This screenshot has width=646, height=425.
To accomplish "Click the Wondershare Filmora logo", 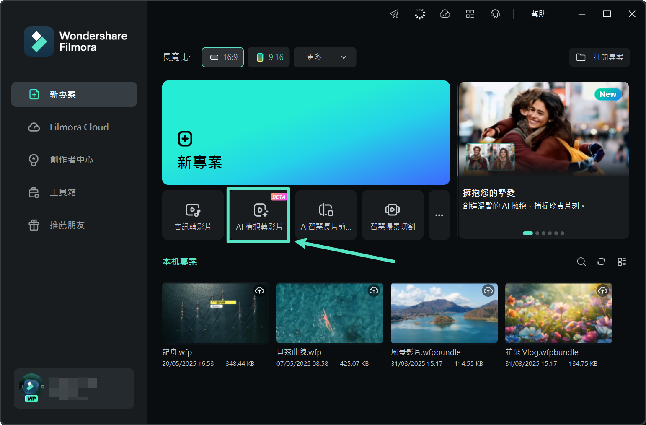I will point(76,41).
